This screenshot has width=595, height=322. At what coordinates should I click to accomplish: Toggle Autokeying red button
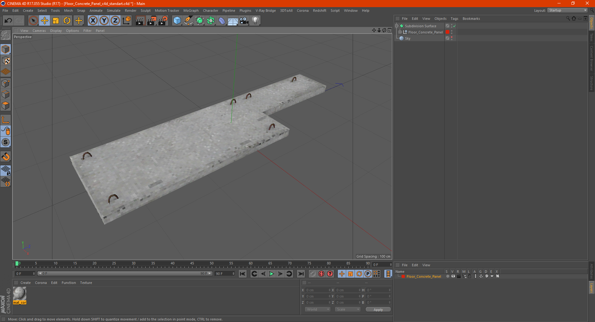coord(321,274)
